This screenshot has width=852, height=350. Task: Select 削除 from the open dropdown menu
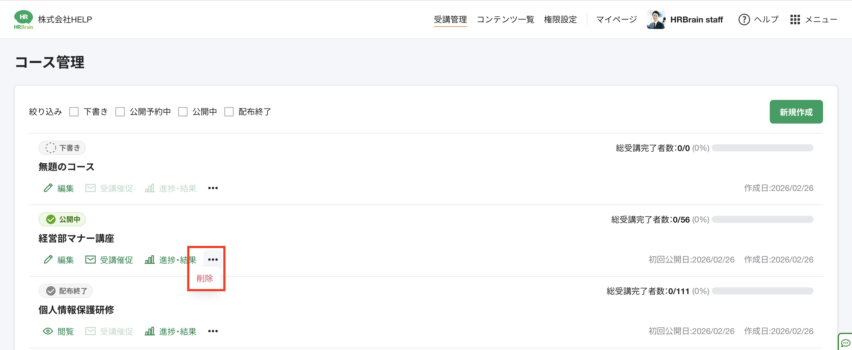pyautogui.click(x=205, y=278)
